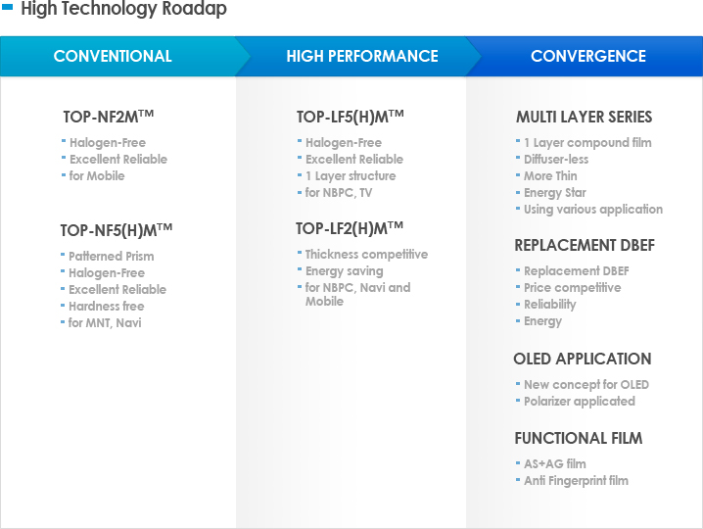
Task: Open the REPLACEMENT DBEF heading
Action: click(x=585, y=245)
